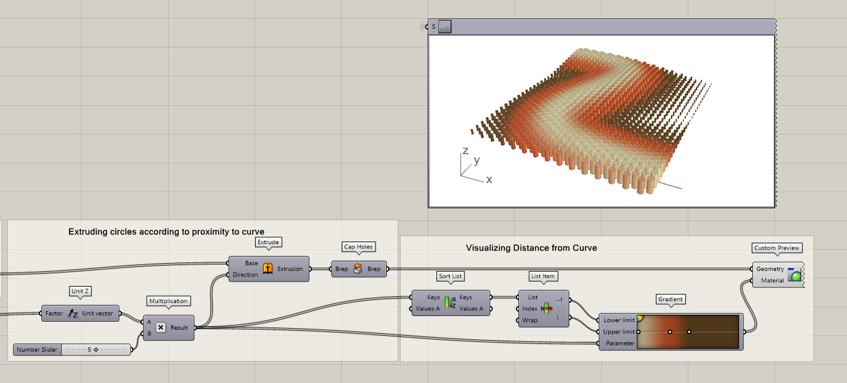Click the List Item component icon
Image resolution: width=847 pixels, height=383 pixels.
pos(546,308)
